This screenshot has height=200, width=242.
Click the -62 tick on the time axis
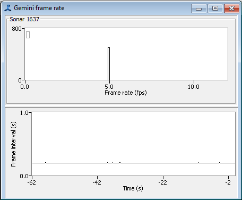pyautogui.click(x=32, y=182)
